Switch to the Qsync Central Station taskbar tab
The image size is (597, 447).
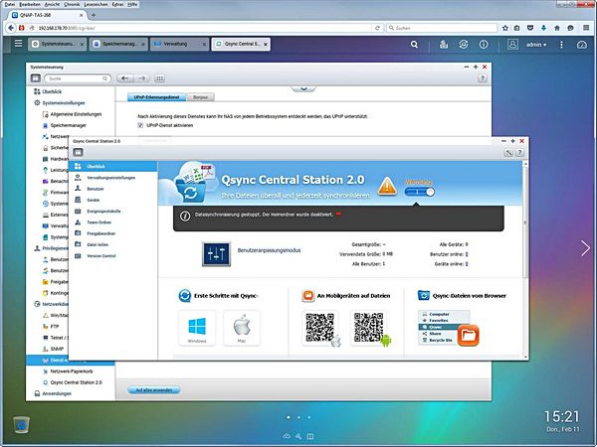(241, 44)
